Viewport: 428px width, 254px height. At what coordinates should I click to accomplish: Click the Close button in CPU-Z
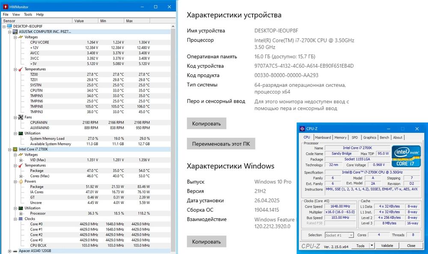(411, 245)
